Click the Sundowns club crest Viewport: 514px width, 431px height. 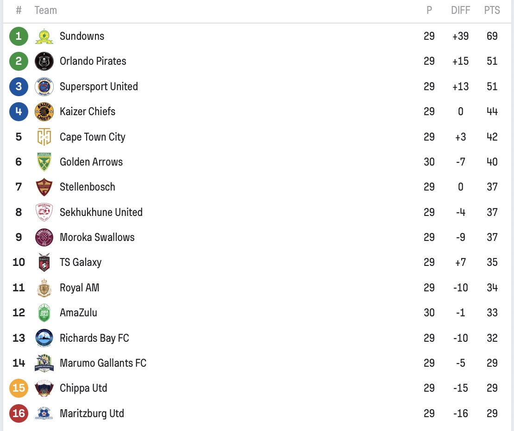44,37
